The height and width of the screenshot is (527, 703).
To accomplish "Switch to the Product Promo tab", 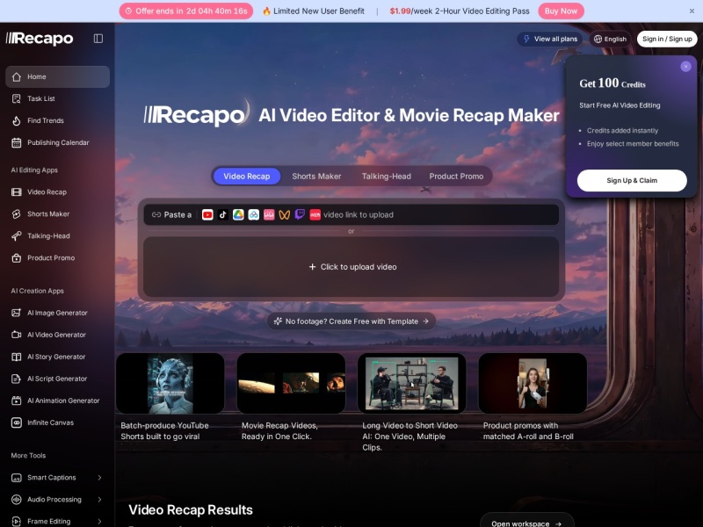I will tap(456, 177).
